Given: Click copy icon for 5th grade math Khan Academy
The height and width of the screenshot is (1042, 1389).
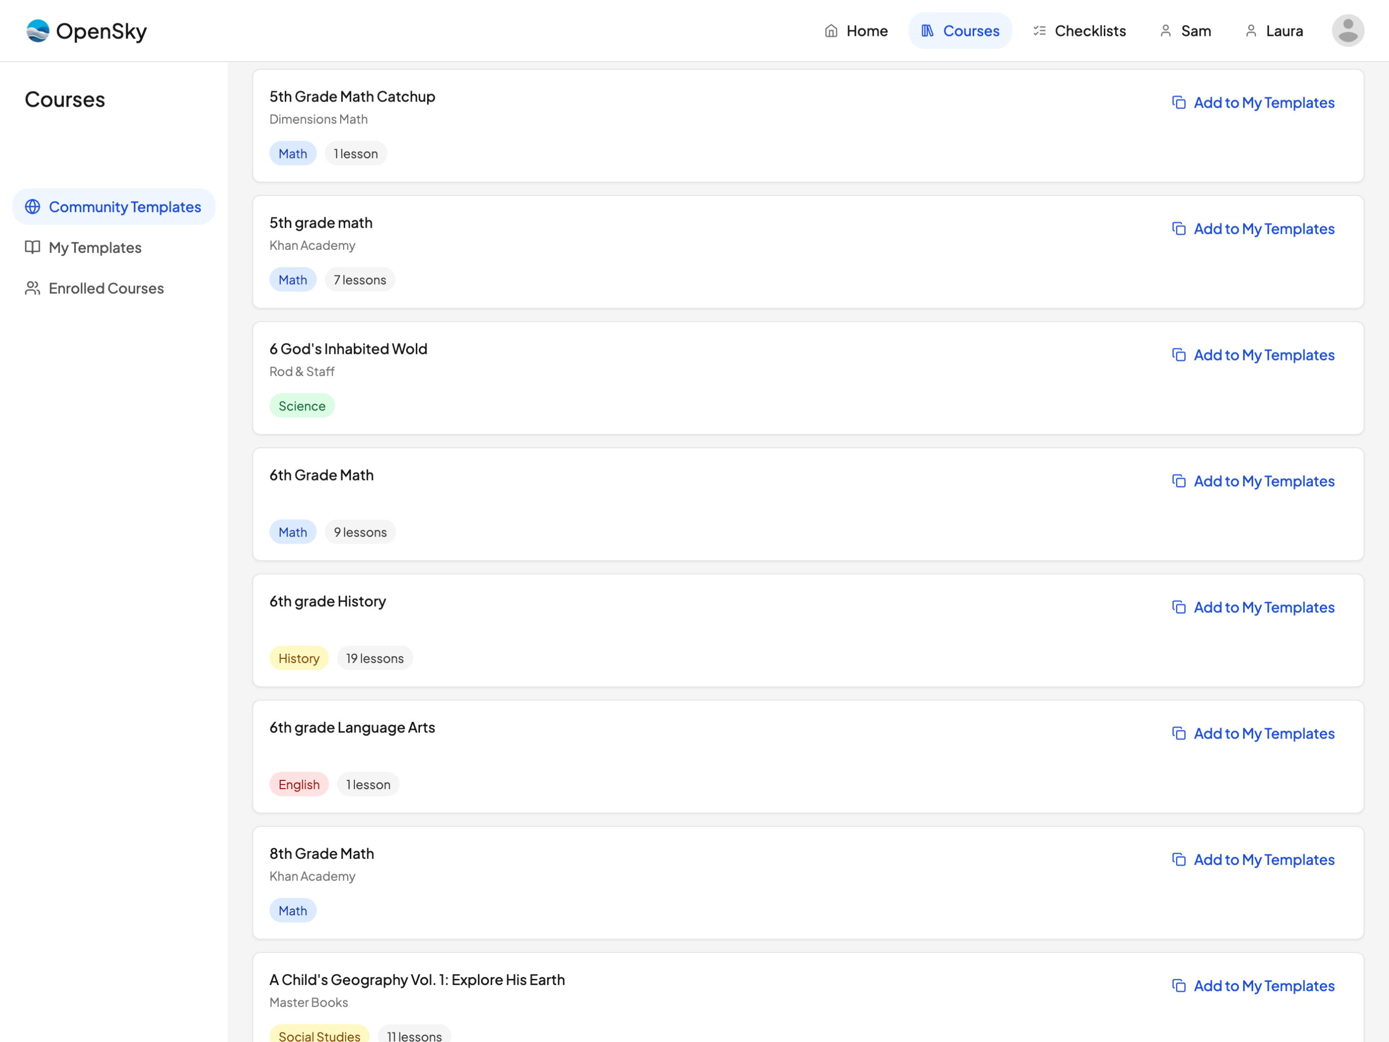Looking at the screenshot, I should [x=1179, y=229].
